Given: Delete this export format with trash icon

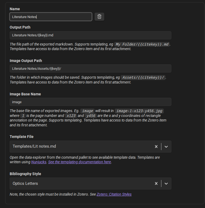Looking at the screenshot, I should tap(99, 17).
